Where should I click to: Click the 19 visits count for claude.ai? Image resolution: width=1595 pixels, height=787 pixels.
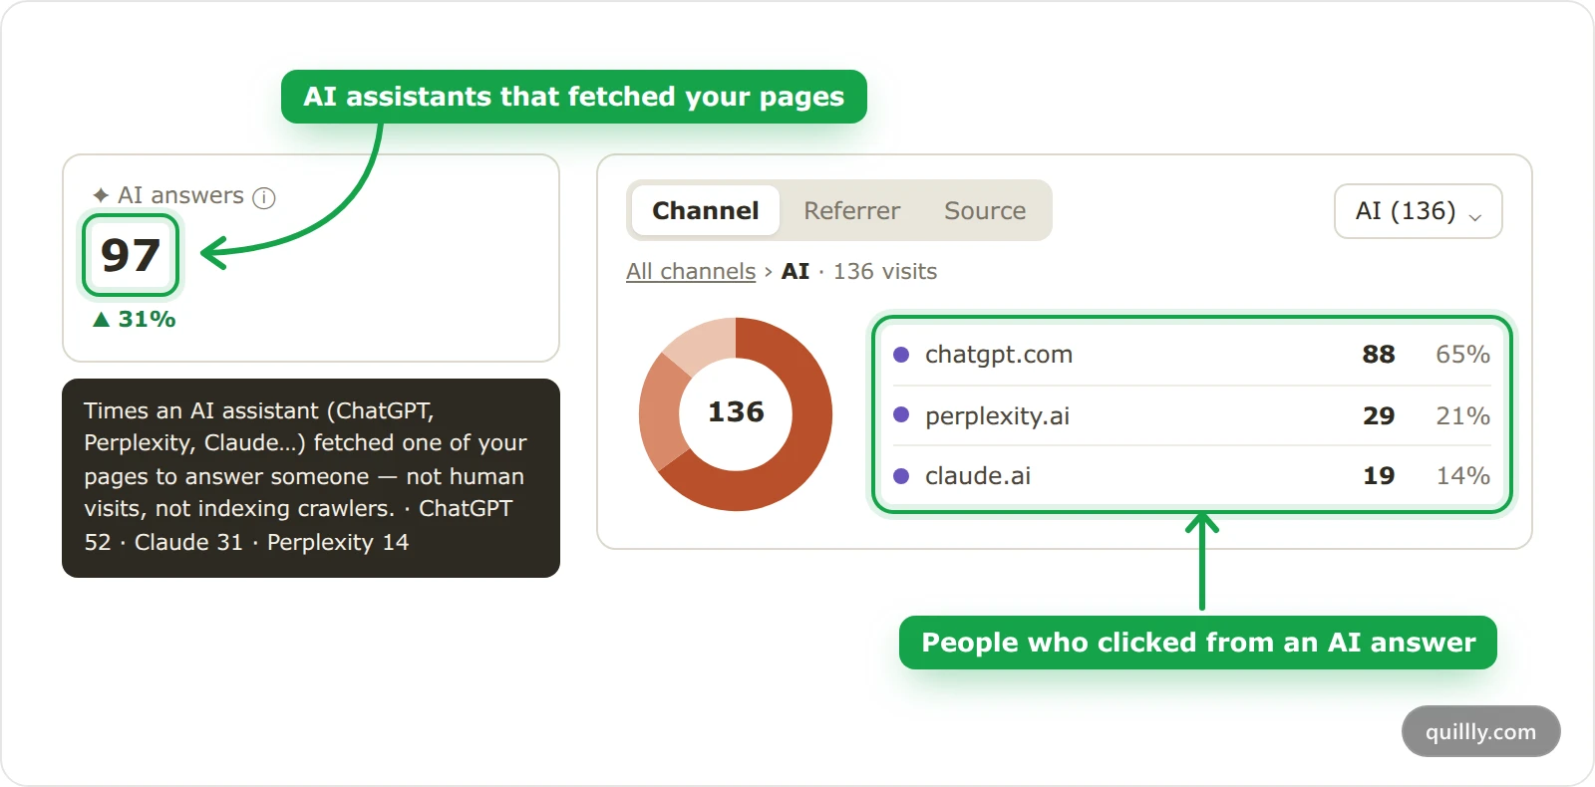pyautogui.click(x=1379, y=476)
